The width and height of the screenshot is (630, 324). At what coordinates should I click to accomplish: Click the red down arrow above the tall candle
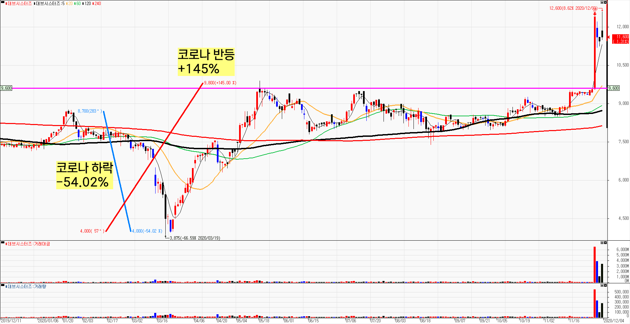(595, 13)
